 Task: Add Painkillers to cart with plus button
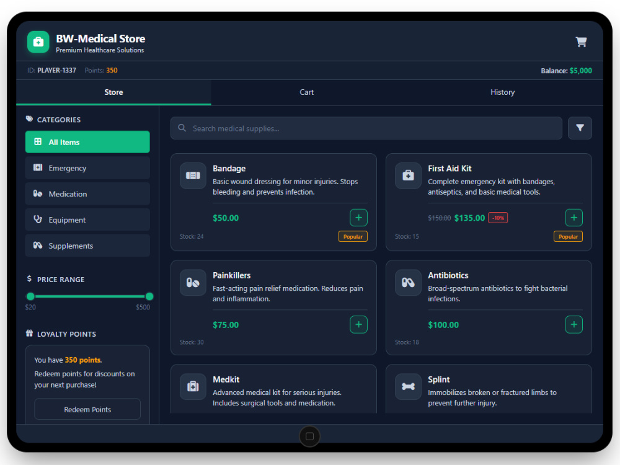358,325
